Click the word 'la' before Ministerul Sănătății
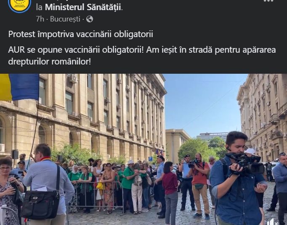Screen dimensions: 287x225 [39, 7]
